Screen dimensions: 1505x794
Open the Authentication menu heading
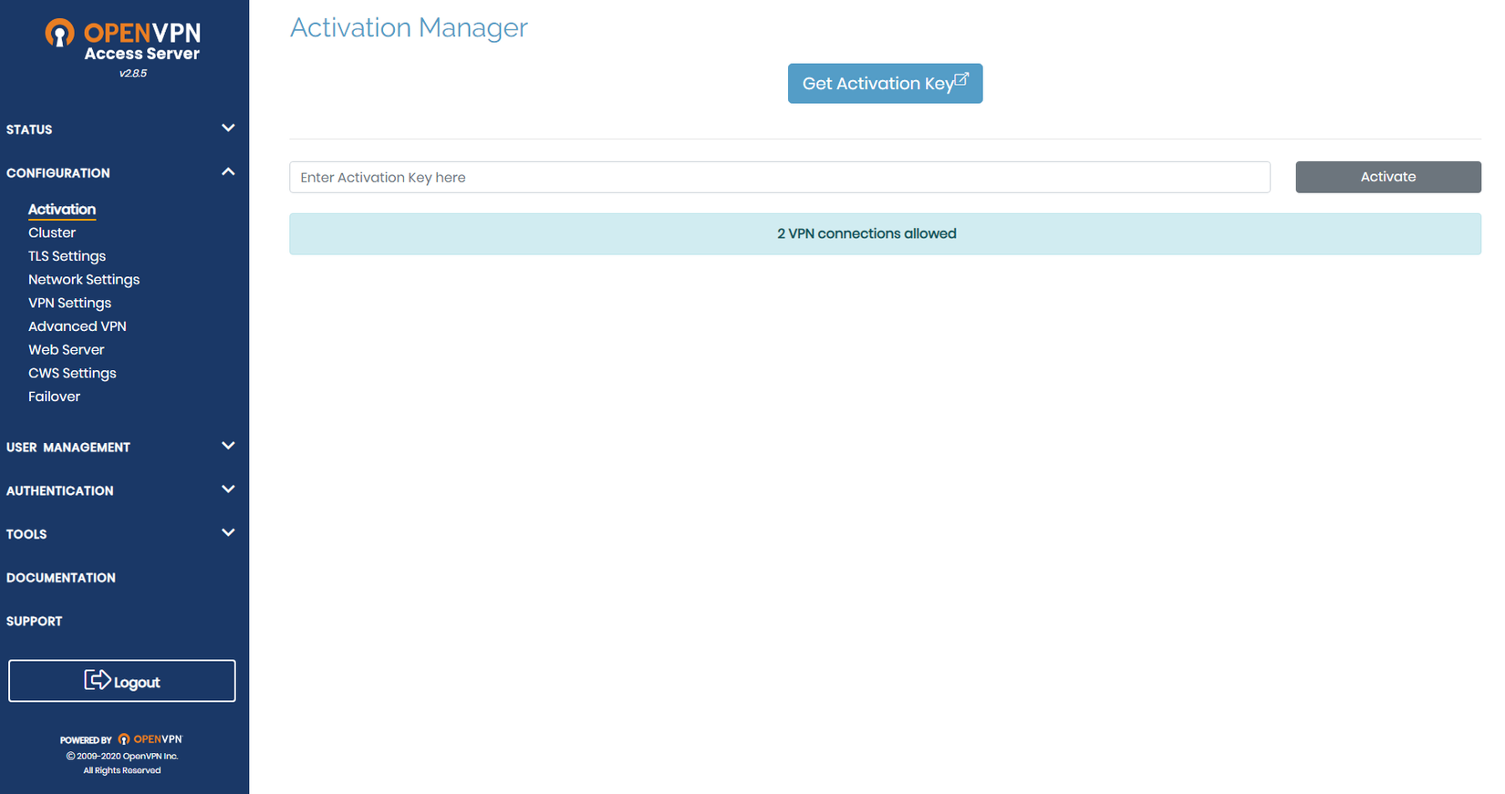(60, 490)
